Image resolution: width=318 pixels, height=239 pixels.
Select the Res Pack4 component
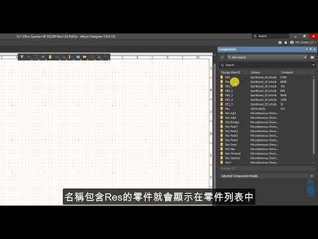click(266, 140)
